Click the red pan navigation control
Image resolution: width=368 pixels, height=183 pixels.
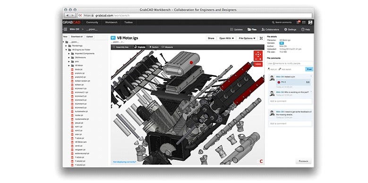(258, 54)
